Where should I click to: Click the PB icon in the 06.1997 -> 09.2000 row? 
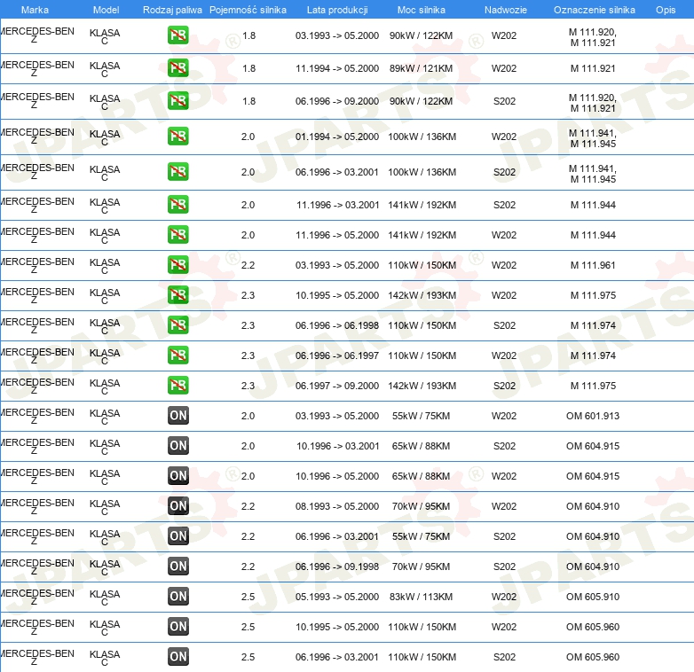pyautogui.click(x=178, y=386)
